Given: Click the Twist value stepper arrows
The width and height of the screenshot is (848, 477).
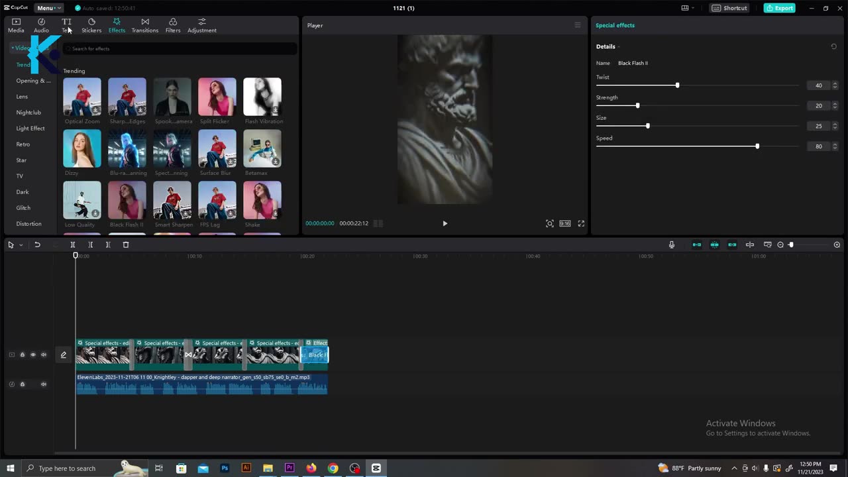Looking at the screenshot, I should (x=835, y=85).
